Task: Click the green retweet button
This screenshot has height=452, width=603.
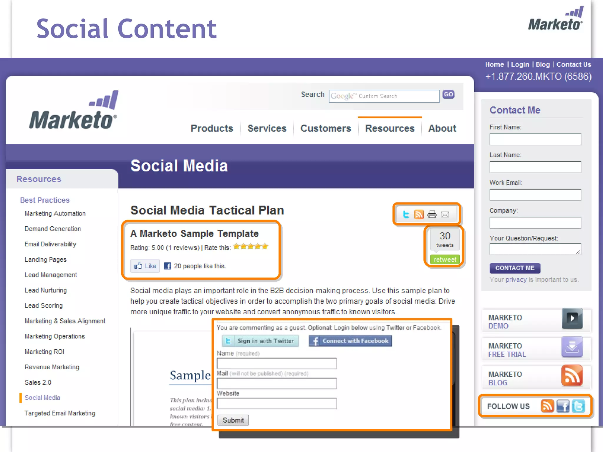Action: 445,260
